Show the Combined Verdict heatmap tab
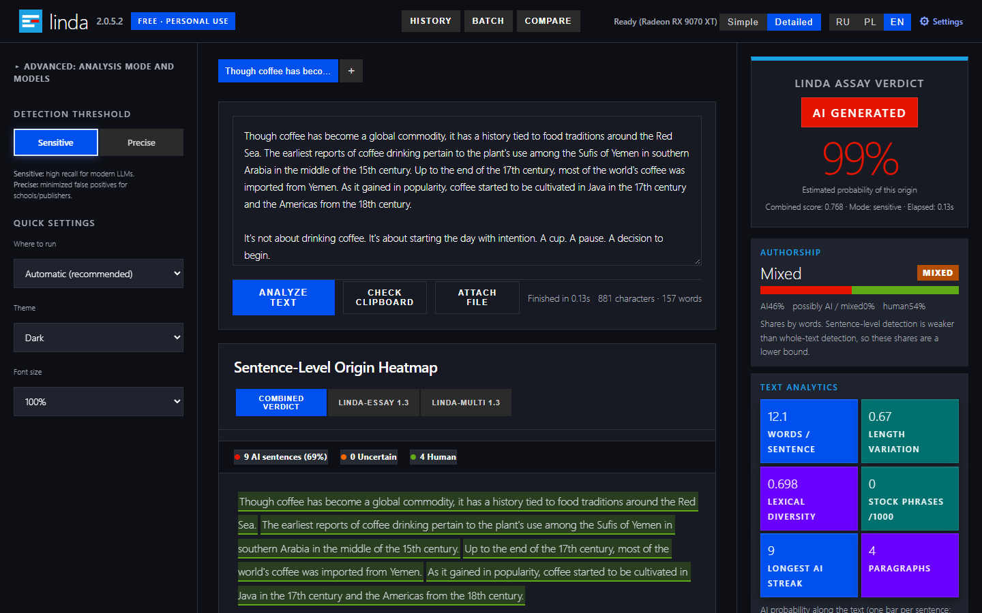Viewport: 982px width, 613px height. 281,403
